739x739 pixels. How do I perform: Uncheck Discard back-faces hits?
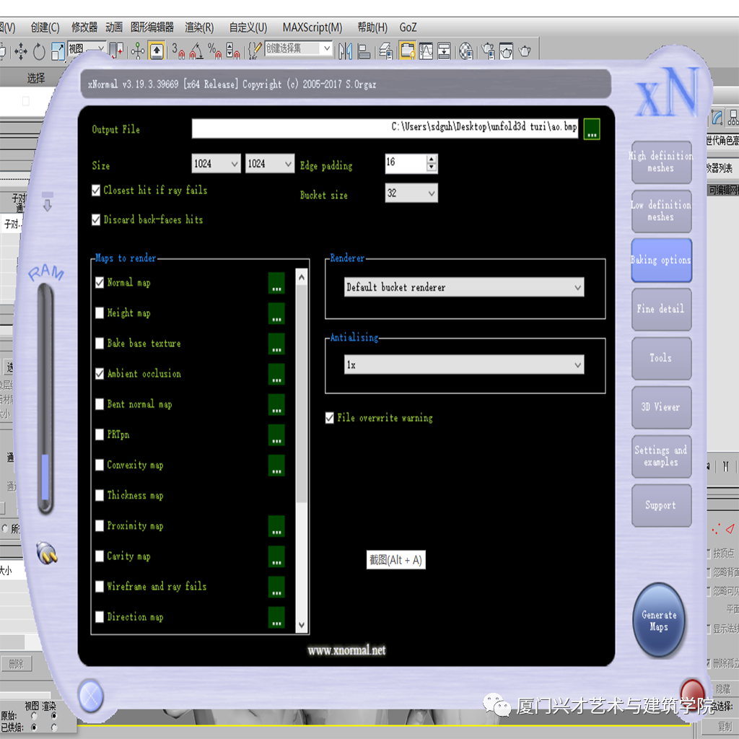tap(96, 220)
